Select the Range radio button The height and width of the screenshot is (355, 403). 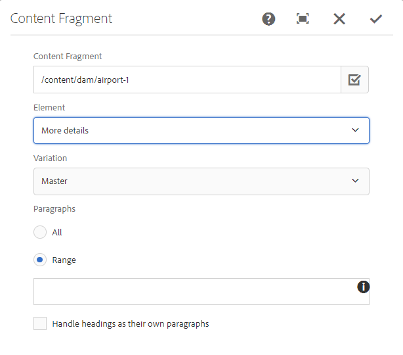pyautogui.click(x=40, y=260)
